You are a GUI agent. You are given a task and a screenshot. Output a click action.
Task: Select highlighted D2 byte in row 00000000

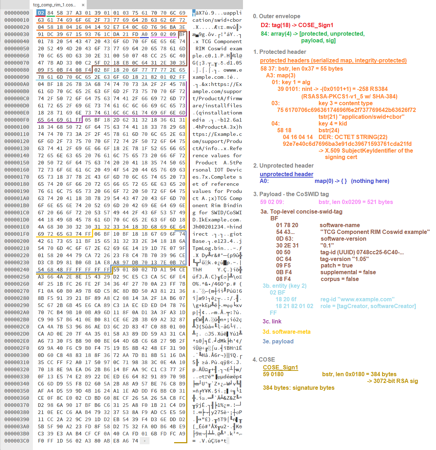(x=41, y=13)
